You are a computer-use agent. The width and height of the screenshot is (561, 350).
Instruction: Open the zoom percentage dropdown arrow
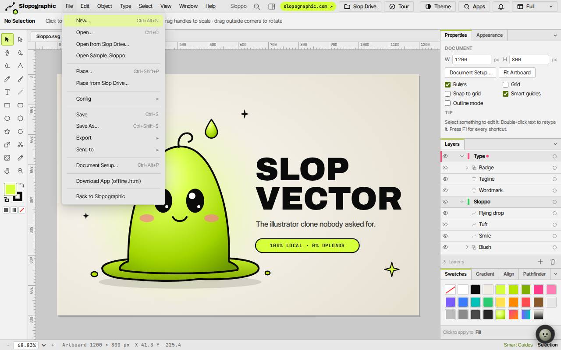click(43, 345)
